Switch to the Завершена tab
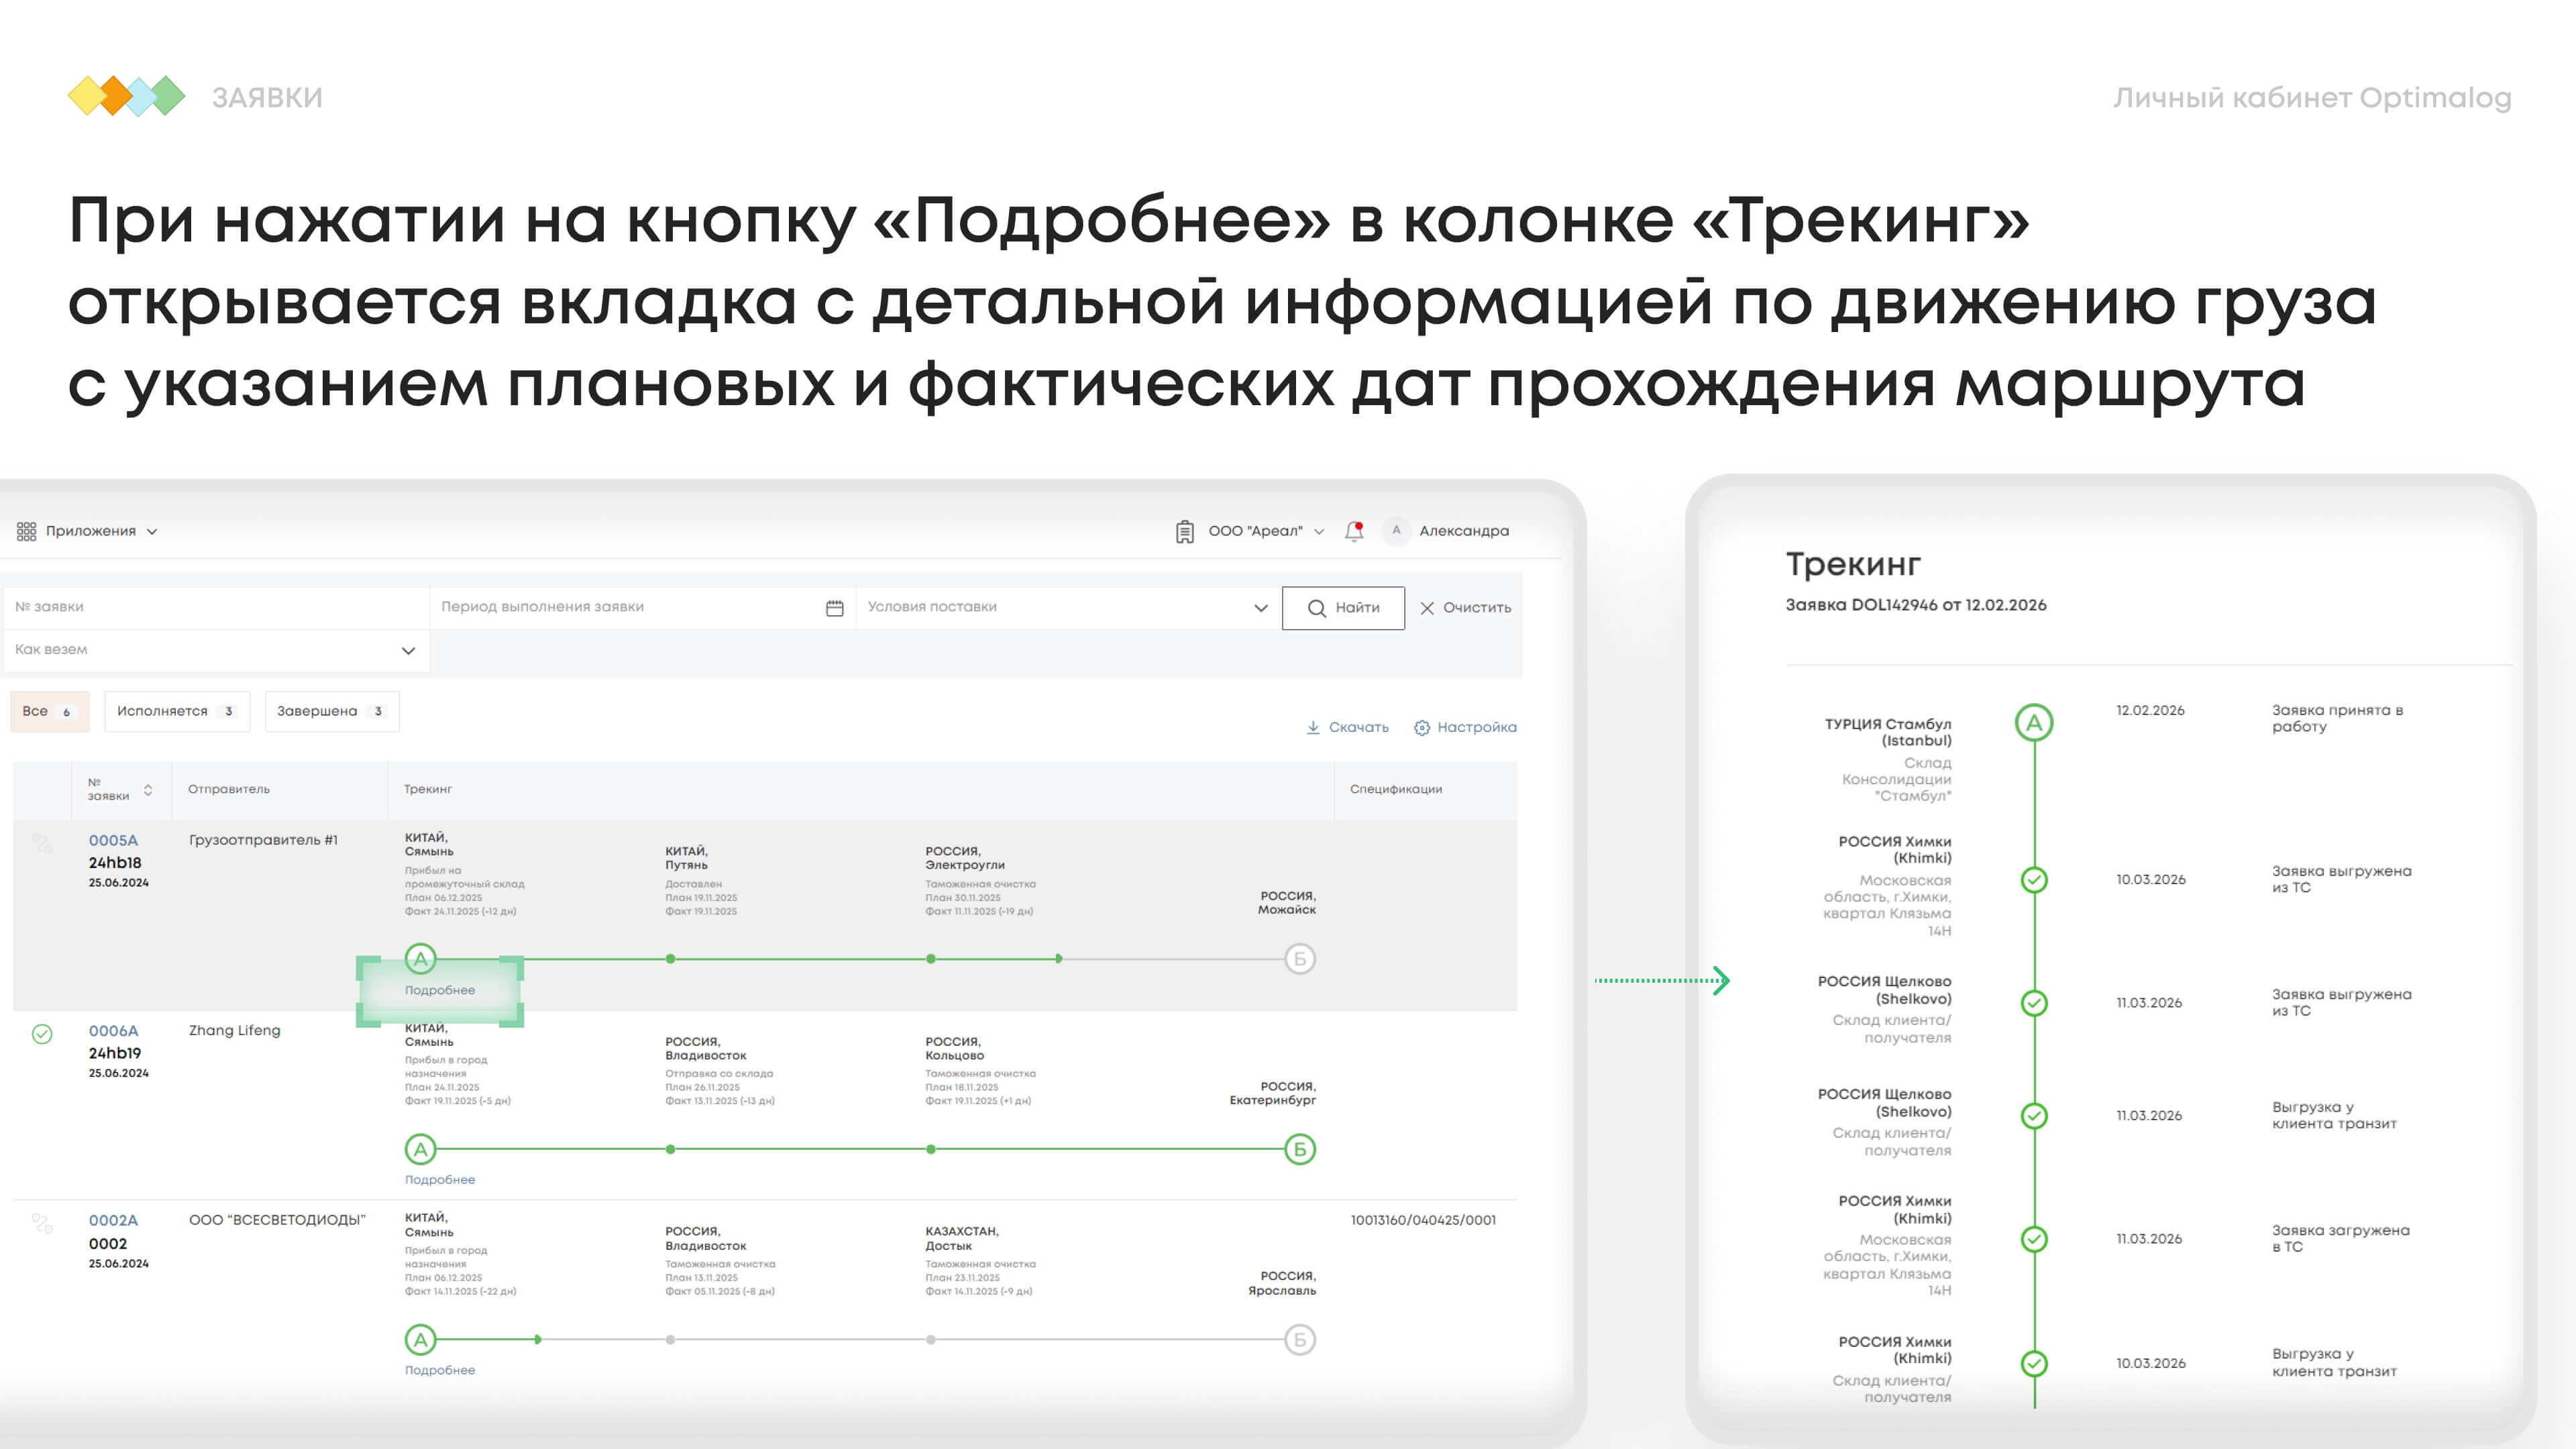Viewport: 2576px width, 1449px height. coord(331,711)
